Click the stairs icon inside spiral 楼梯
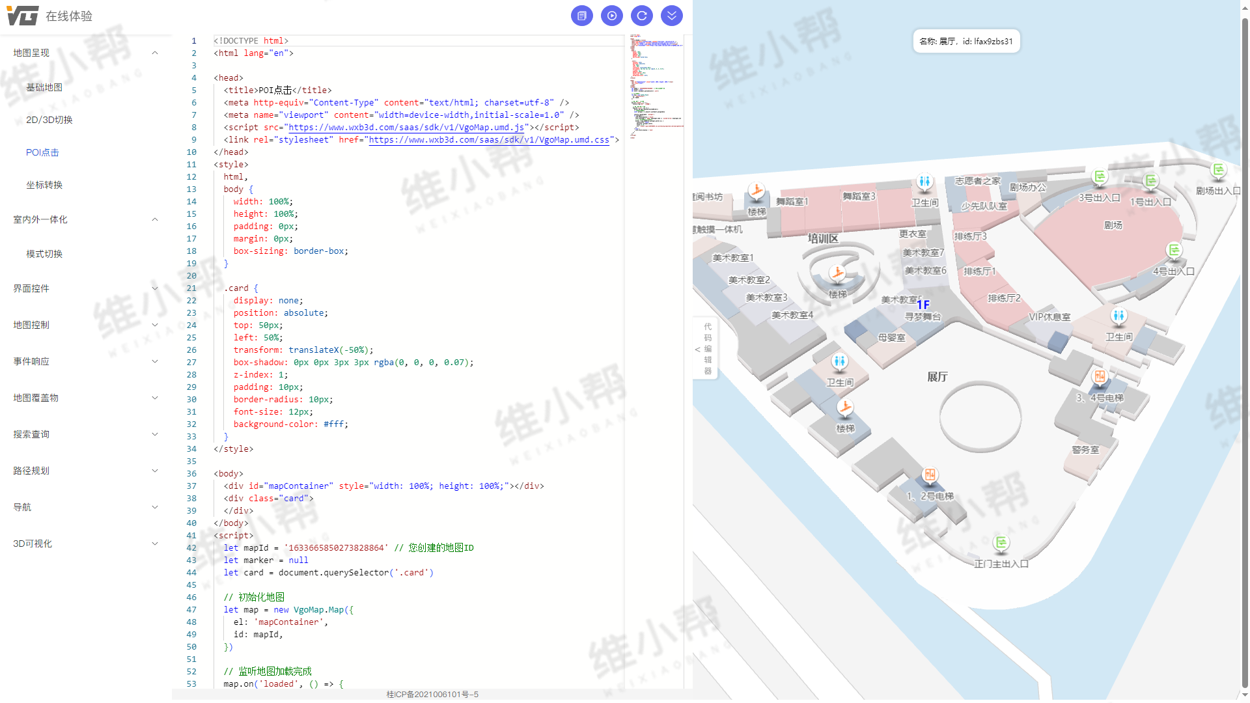 pos(837,273)
